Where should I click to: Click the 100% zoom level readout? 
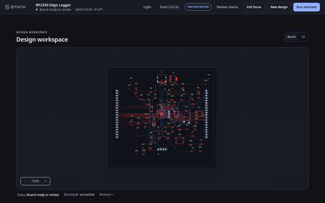tap(35, 181)
